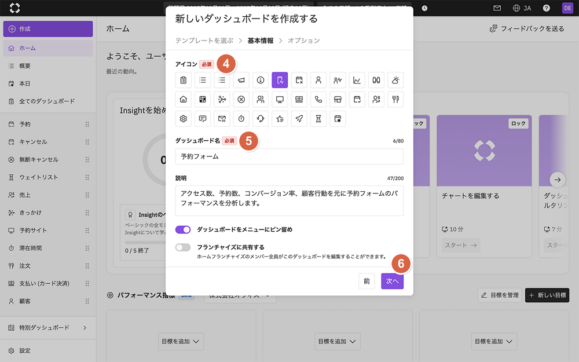The height and width of the screenshot is (362, 579).
Task: Open the help question mark icon
Action: tap(547, 8)
